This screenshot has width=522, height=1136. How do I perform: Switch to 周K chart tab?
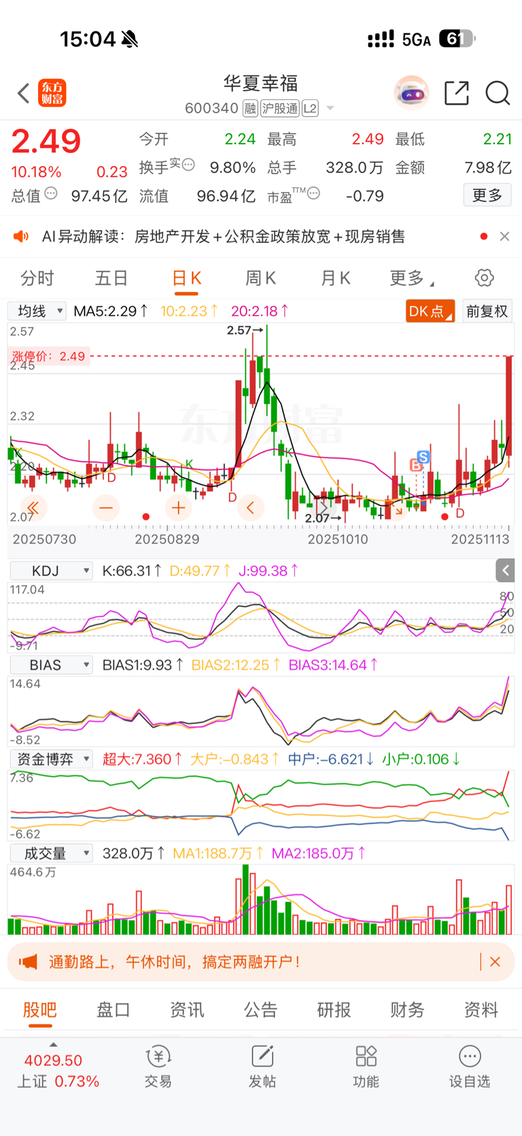(x=261, y=278)
